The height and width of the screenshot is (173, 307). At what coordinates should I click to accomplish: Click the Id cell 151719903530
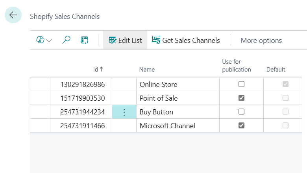pyautogui.click(x=82, y=98)
